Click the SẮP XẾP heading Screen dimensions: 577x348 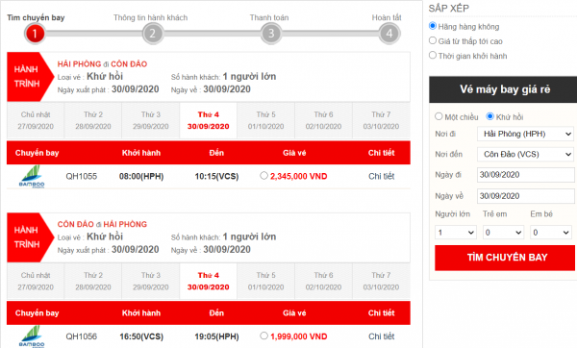[x=448, y=8]
